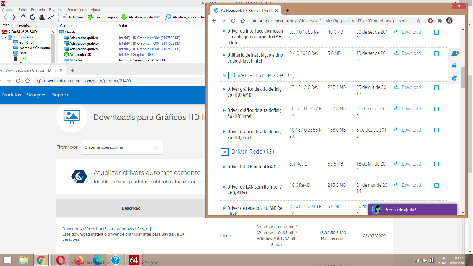Open HP notifications bell icon

[454, 54]
